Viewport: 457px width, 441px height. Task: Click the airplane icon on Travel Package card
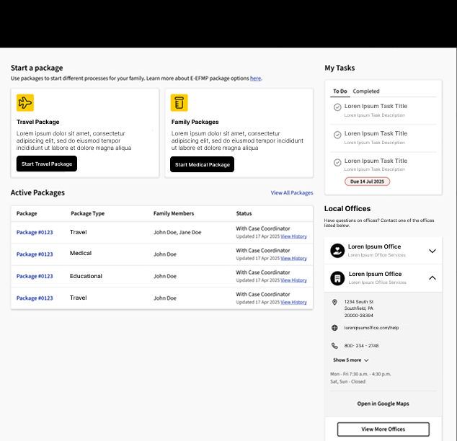[x=25, y=103]
